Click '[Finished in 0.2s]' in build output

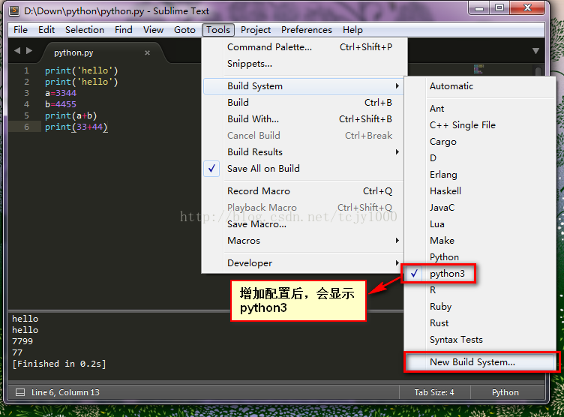pyautogui.click(x=59, y=364)
